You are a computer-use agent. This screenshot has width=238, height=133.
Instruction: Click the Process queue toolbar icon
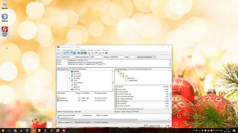[82, 53]
